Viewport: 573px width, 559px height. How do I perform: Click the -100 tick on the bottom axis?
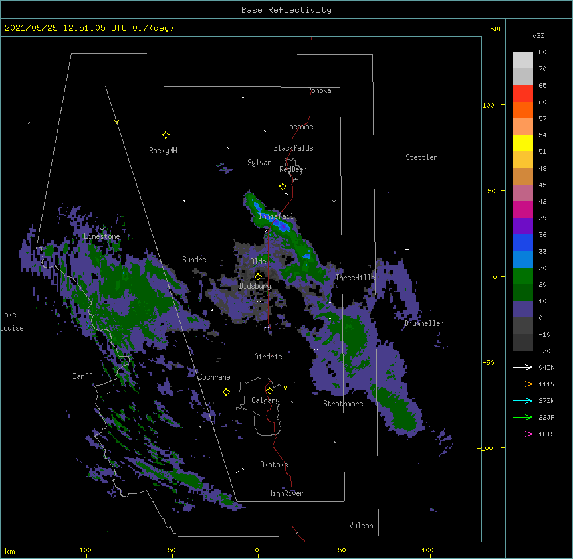pos(84,550)
